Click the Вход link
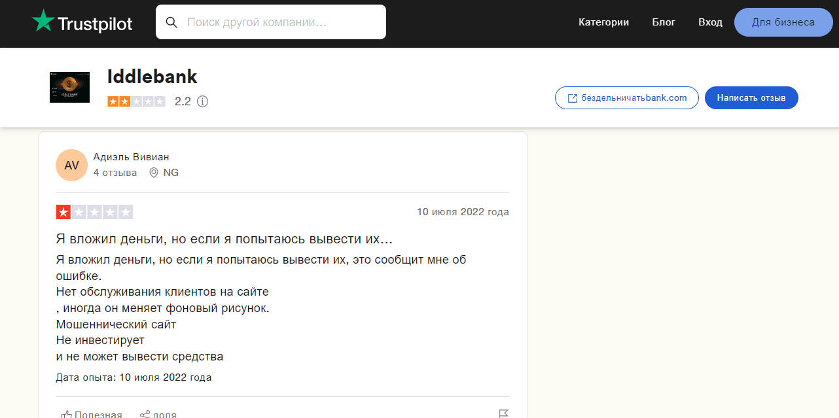Screen dimensions: 839x418 [x=710, y=22]
